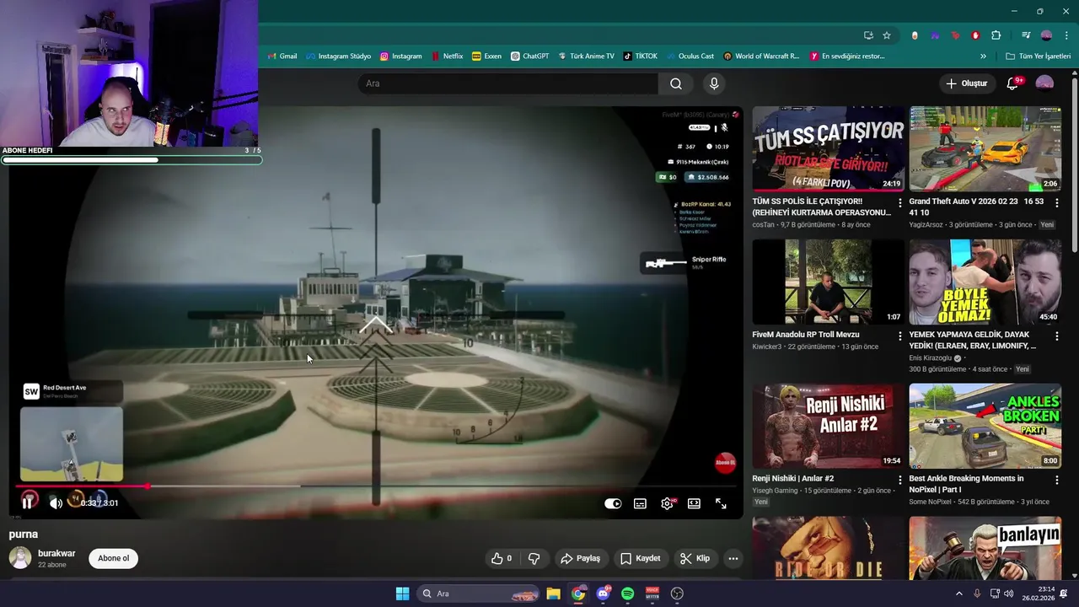
Task: Open Gmail bookmark
Action: (282, 56)
